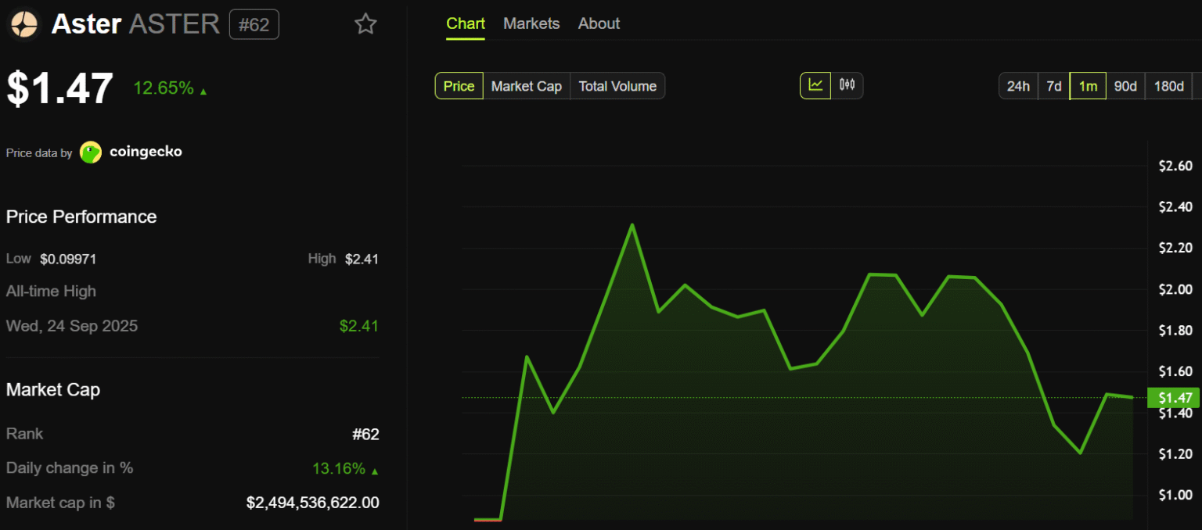Switch to candlestick chart view icon
This screenshot has width=1202, height=530.
(848, 85)
